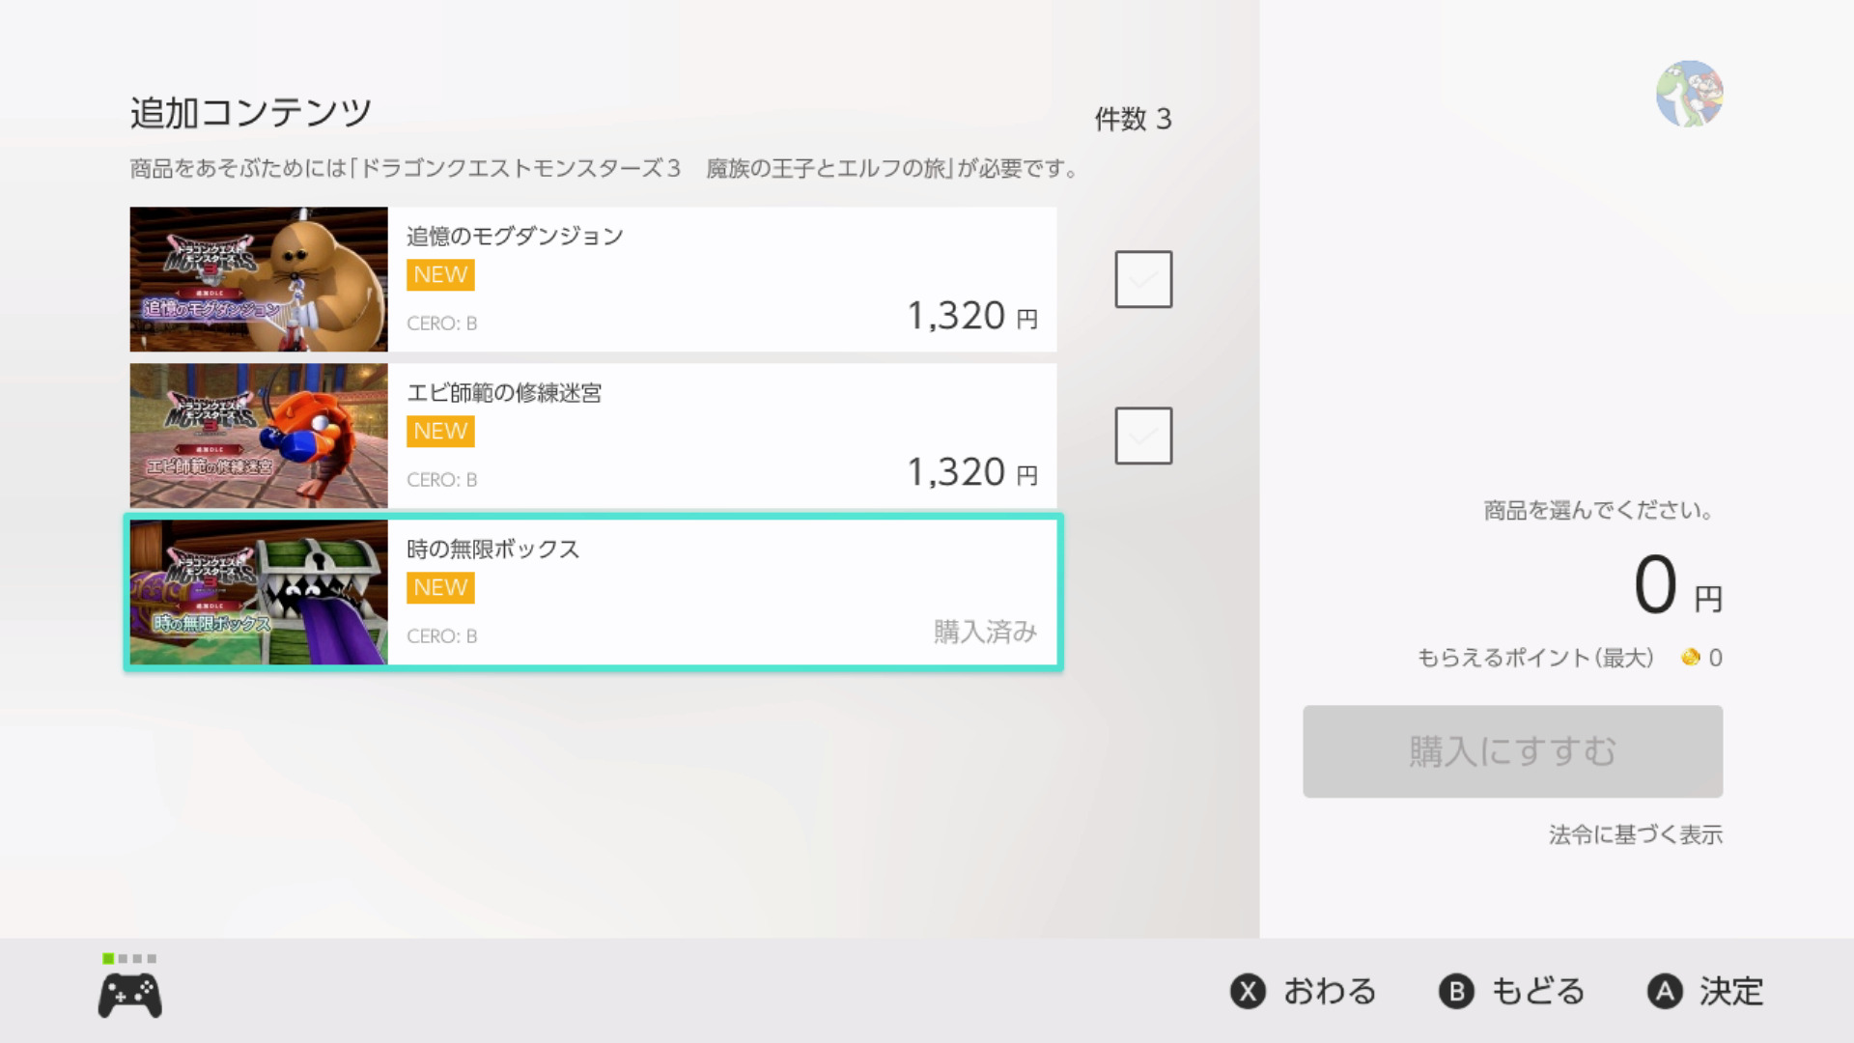Check the checkbox for エビ師範の修練迷宮

[x=1142, y=435]
